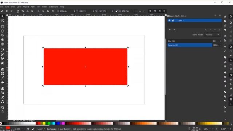The height and width of the screenshot is (131, 233).
Task: Toggle move gradients with objects
Action: (x=160, y=11)
